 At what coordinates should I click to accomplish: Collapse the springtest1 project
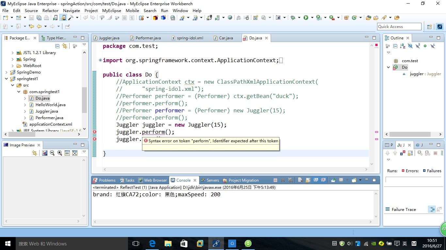[6, 78]
